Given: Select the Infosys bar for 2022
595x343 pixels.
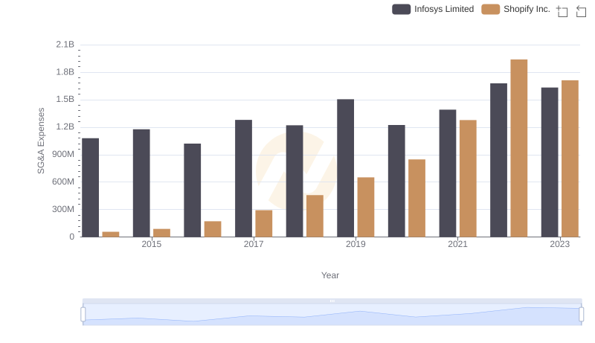Looking at the screenshot, I should click(x=498, y=160).
